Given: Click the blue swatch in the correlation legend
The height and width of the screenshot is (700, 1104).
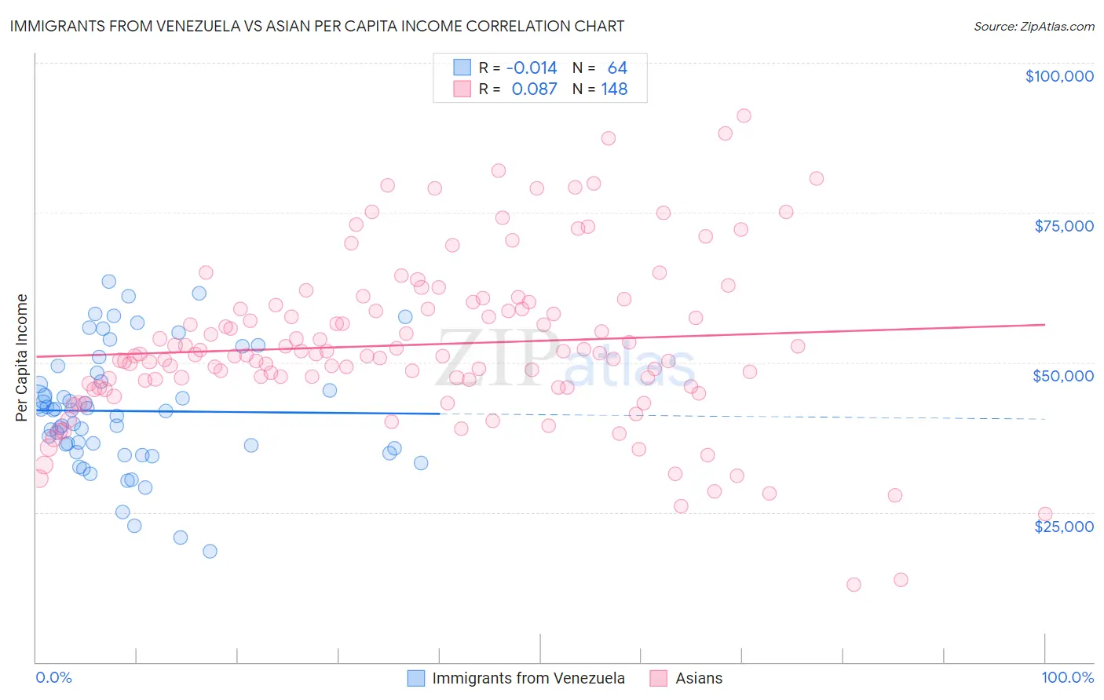Looking at the screenshot, I should [x=462, y=67].
